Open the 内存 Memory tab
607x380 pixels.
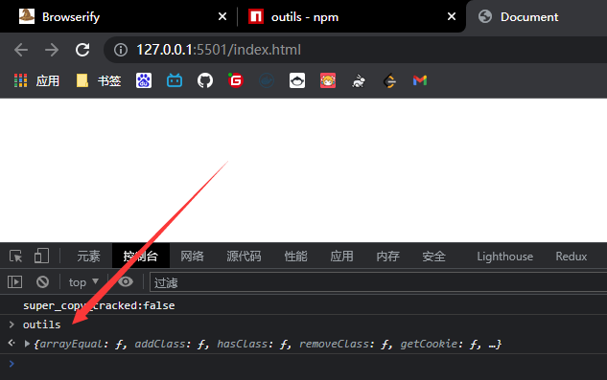pyautogui.click(x=388, y=256)
